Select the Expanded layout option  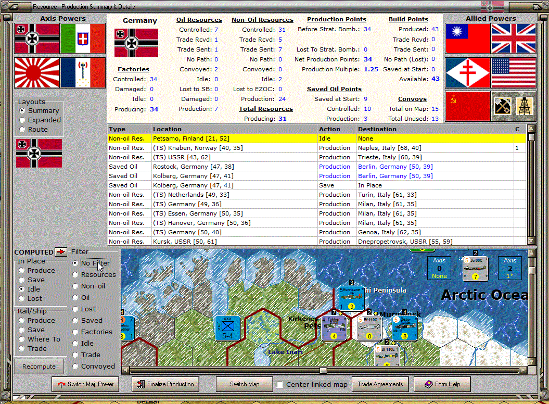coord(40,120)
